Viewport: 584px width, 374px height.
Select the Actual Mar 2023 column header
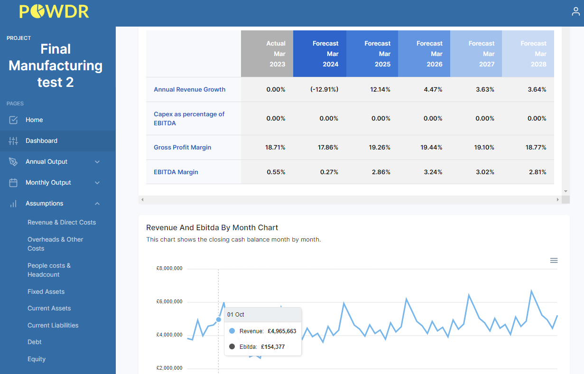(267, 54)
